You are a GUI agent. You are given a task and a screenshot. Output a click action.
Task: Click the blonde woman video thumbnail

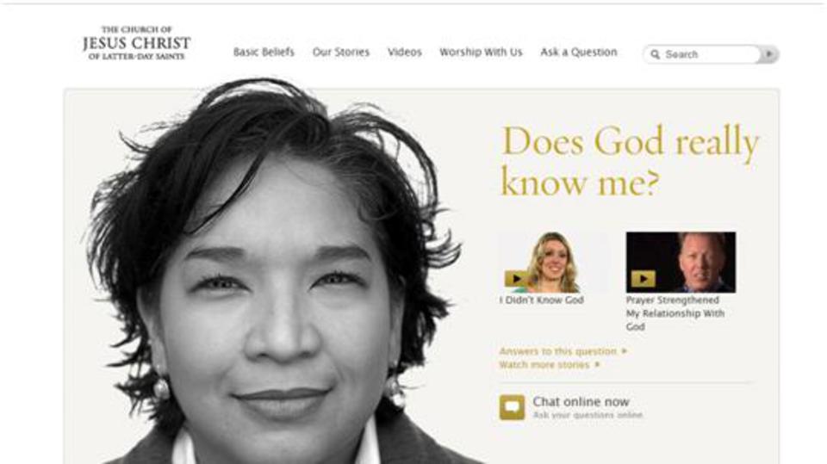553,262
